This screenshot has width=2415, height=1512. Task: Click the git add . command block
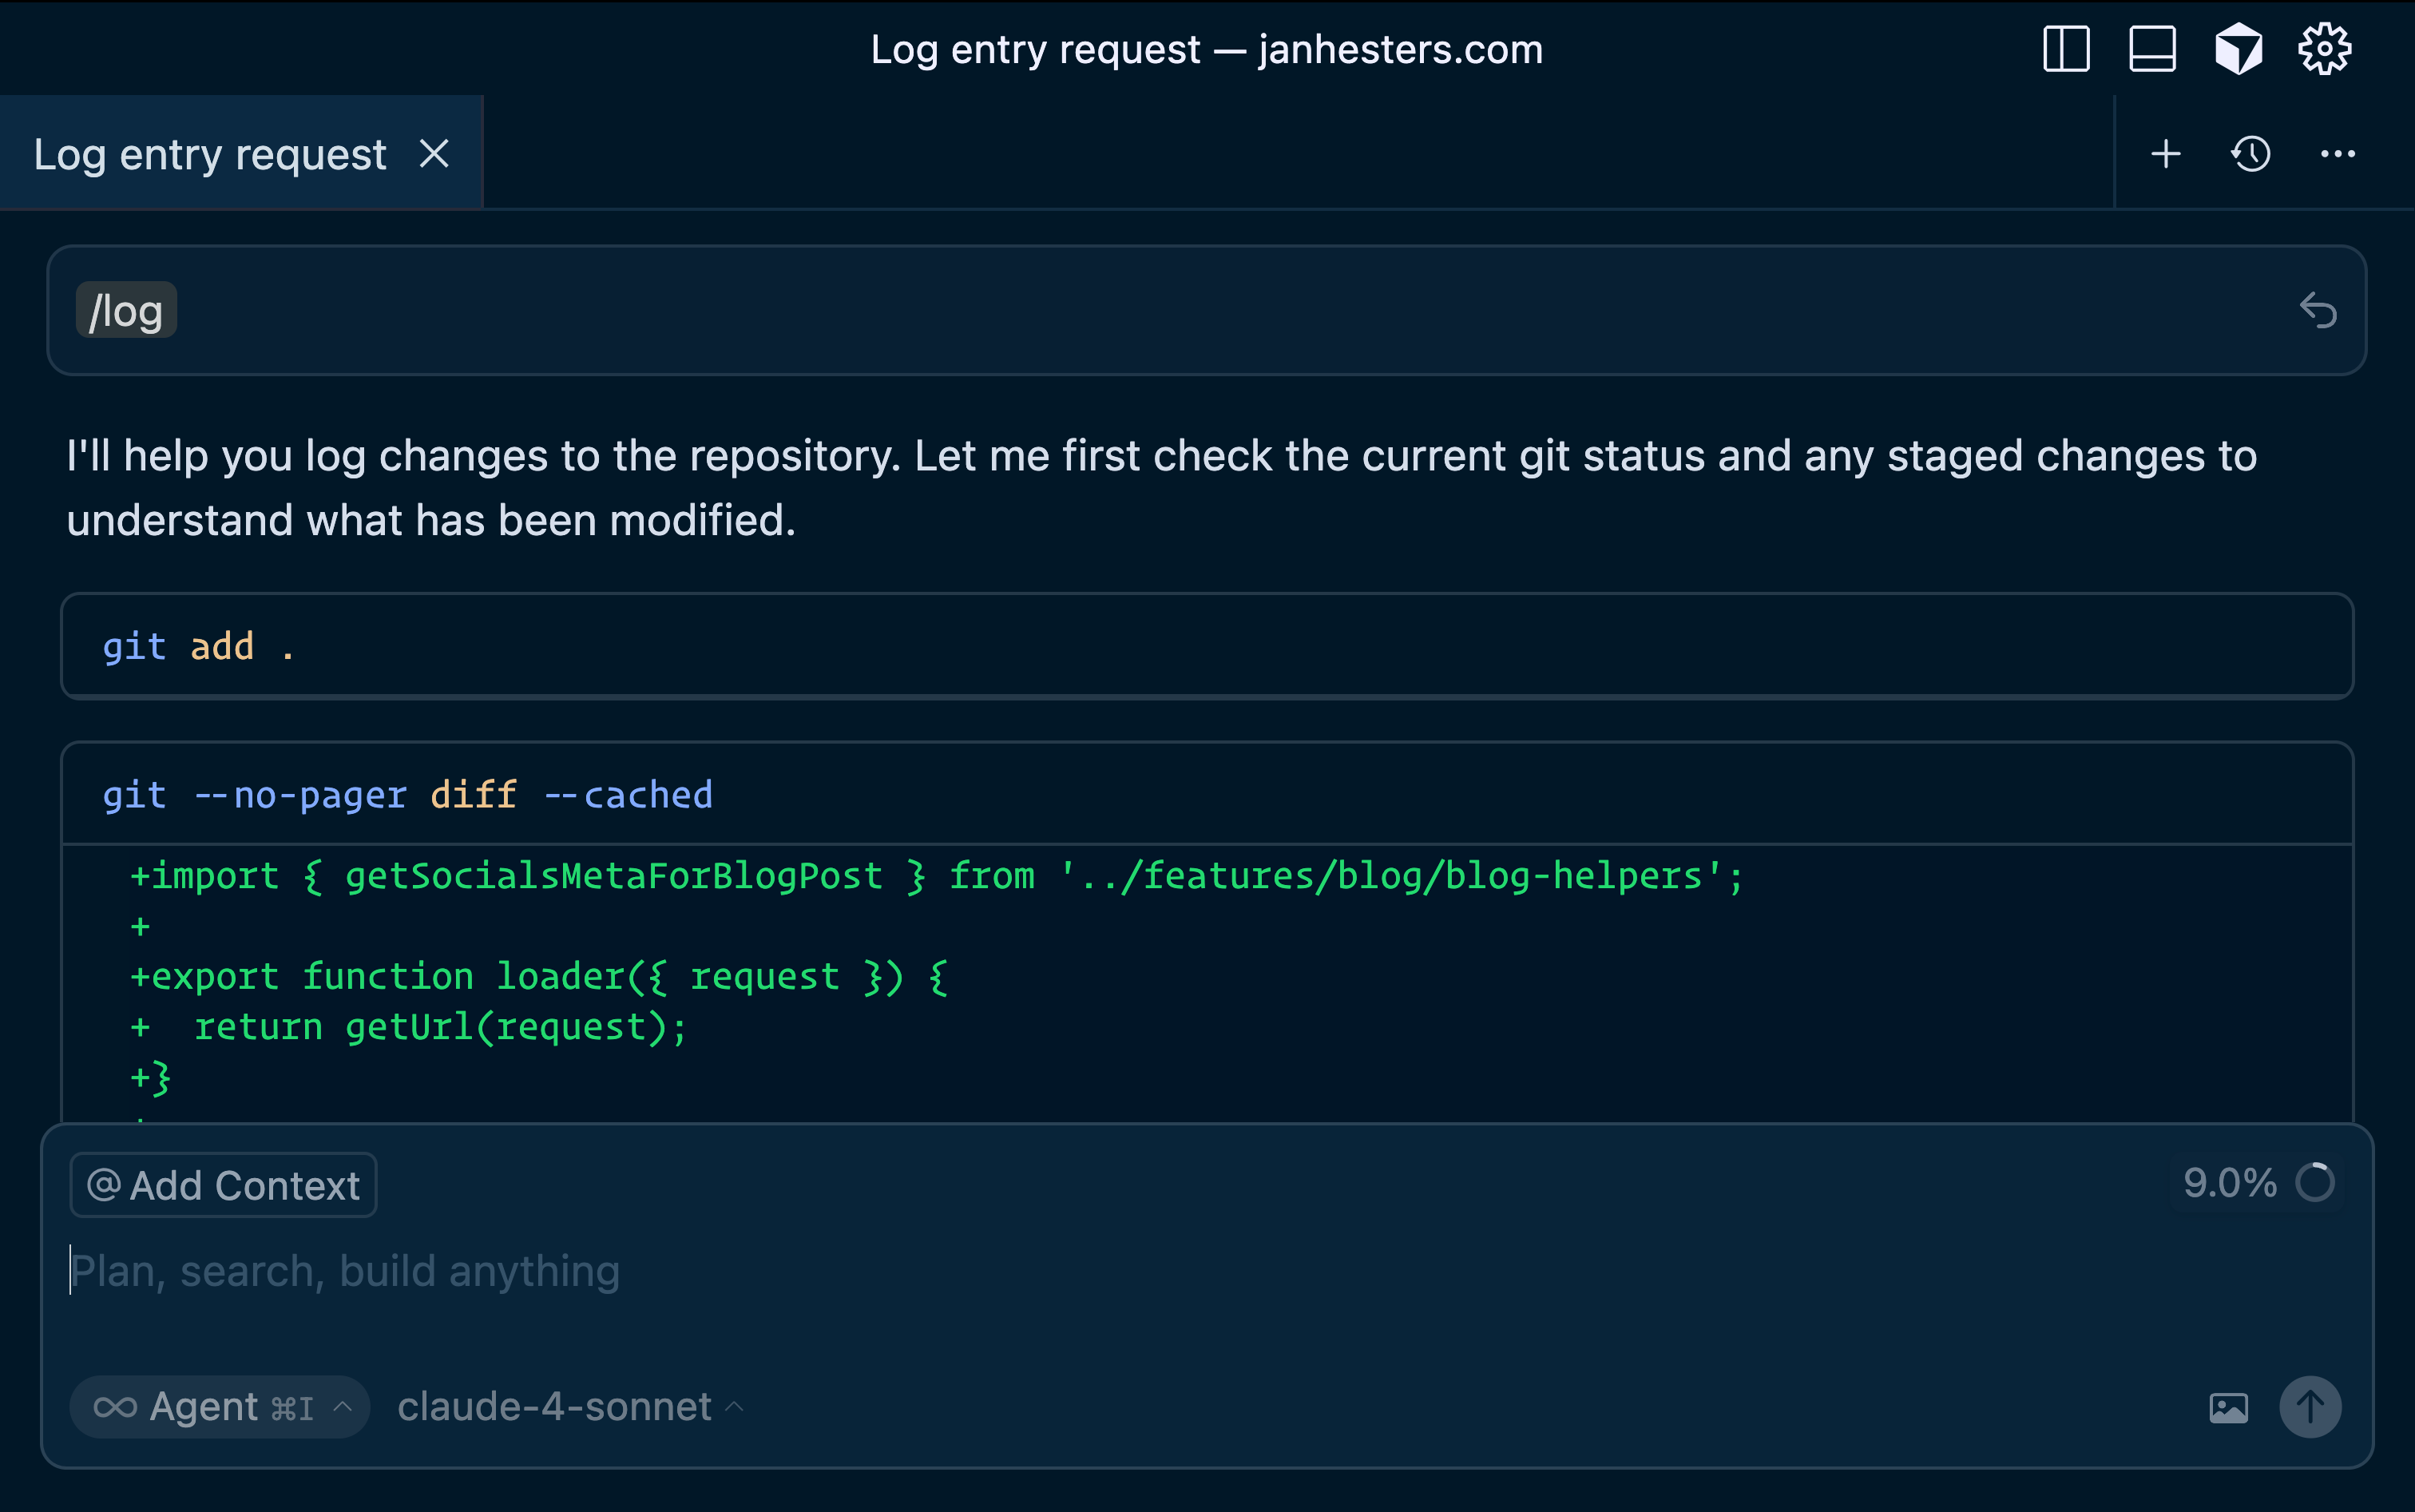pos(1207,647)
